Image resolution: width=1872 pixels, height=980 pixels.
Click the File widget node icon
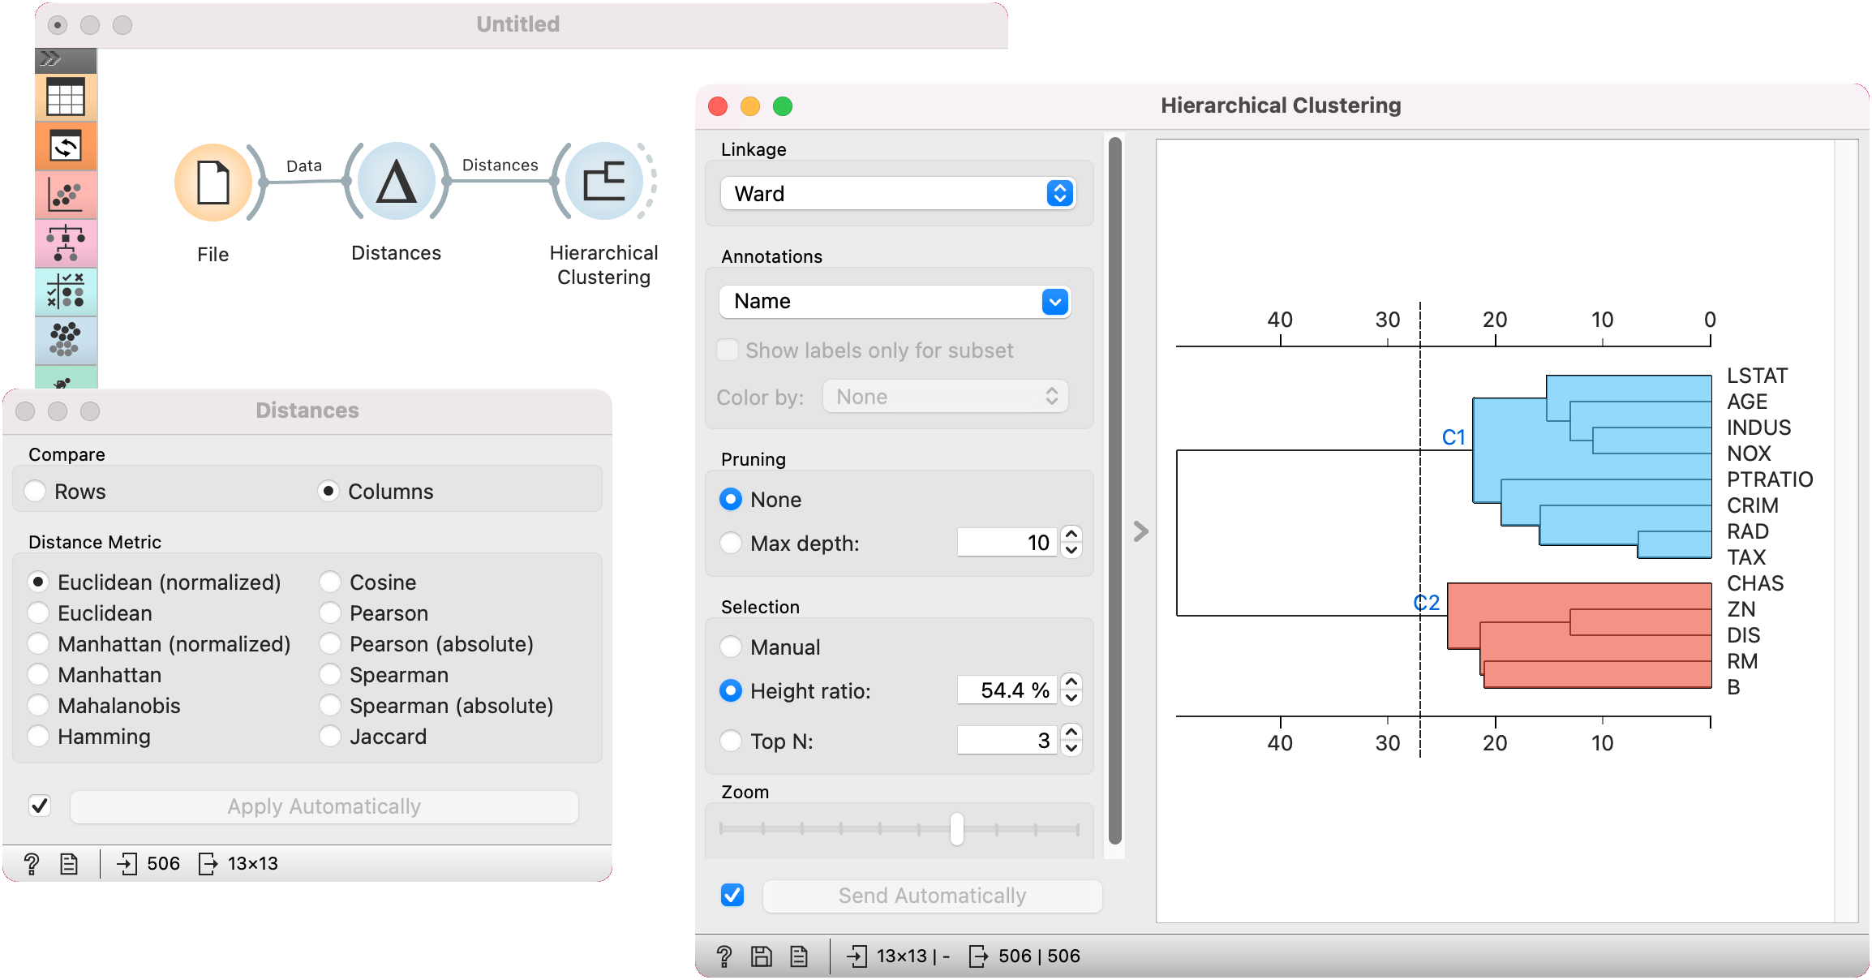coord(213,183)
